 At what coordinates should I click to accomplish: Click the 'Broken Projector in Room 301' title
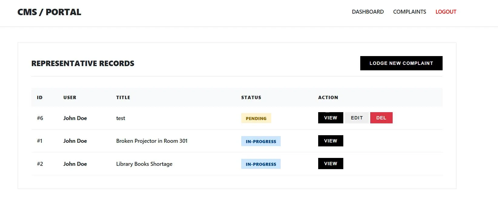pos(152,141)
